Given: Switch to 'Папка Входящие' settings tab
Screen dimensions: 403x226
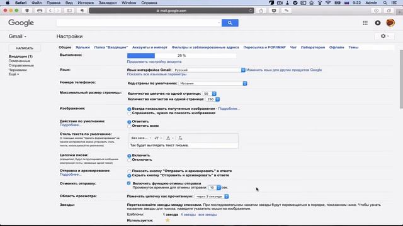Looking at the screenshot, I should (x=111, y=48).
